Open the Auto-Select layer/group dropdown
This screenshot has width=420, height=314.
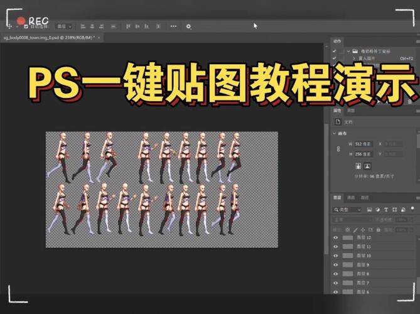(x=64, y=26)
